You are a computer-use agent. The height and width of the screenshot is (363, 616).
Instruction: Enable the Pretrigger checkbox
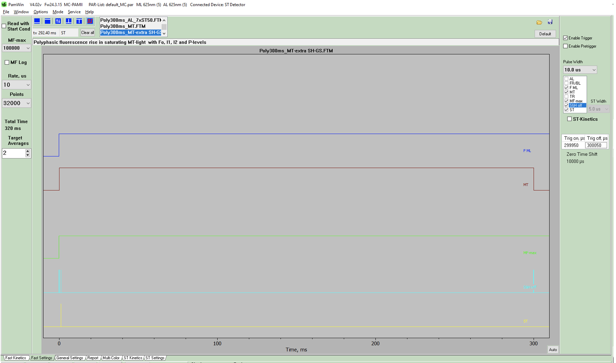tap(565, 46)
